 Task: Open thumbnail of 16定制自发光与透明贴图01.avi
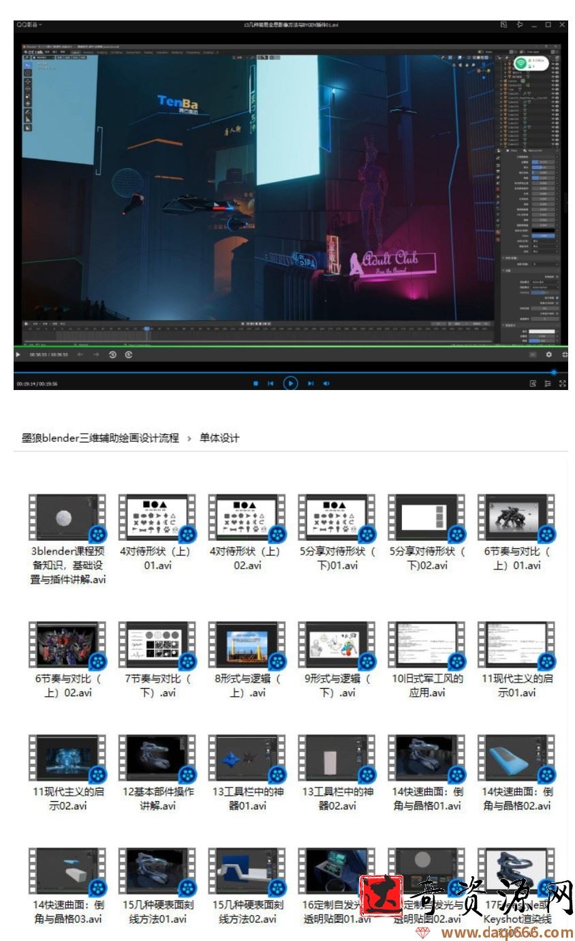click(x=337, y=871)
